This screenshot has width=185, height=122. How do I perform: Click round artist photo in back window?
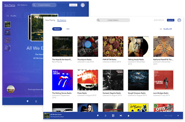click(x=11, y=89)
